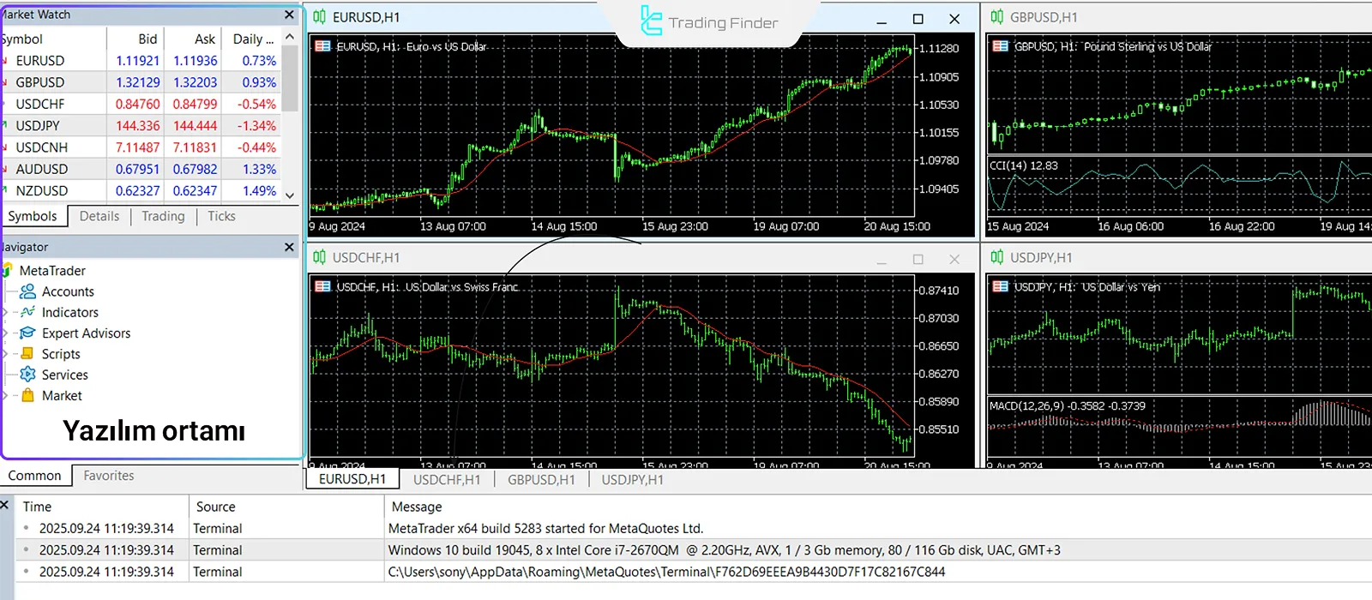The image size is (1372, 600).
Task: Click the Indicators icon in Navigator
Action: tap(27, 312)
